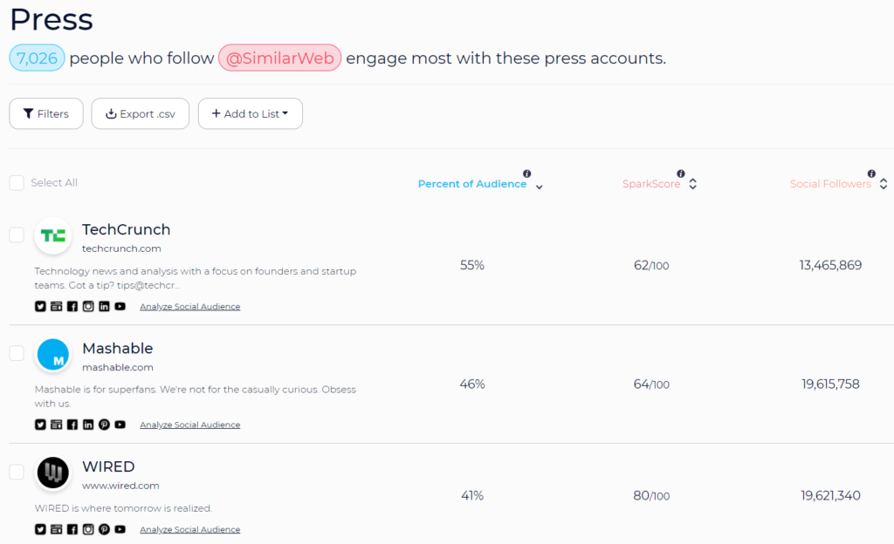
Task: Open TechCrunch's Instagram icon
Action: [x=88, y=306]
